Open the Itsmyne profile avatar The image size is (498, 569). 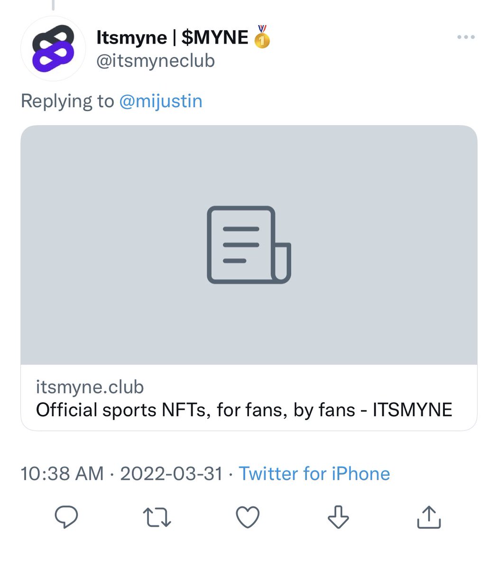[53, 48]
